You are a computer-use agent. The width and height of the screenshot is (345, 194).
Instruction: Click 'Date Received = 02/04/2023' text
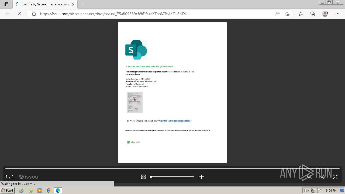tap(138, 79)
